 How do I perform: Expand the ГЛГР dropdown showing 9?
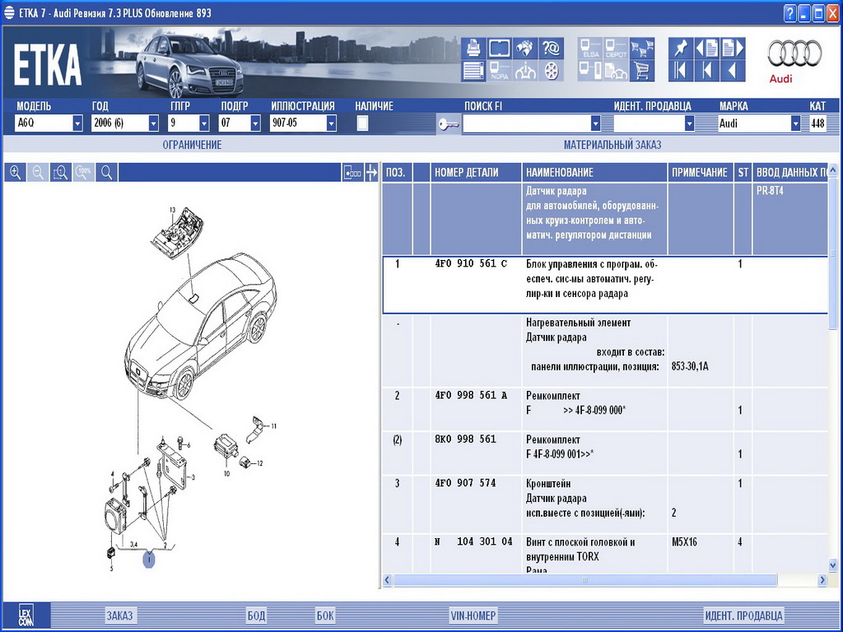[204, 123]
